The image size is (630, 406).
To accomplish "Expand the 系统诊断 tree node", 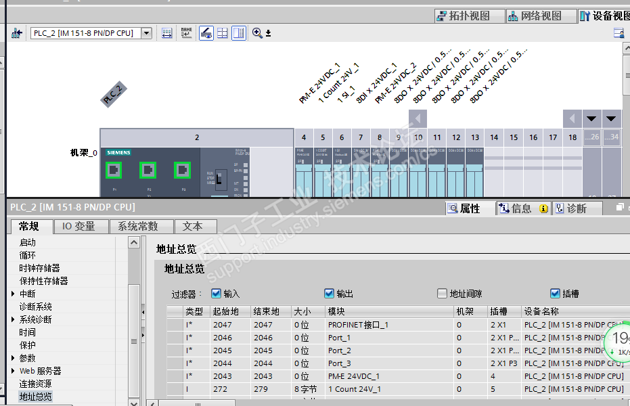I will point(13,319).
